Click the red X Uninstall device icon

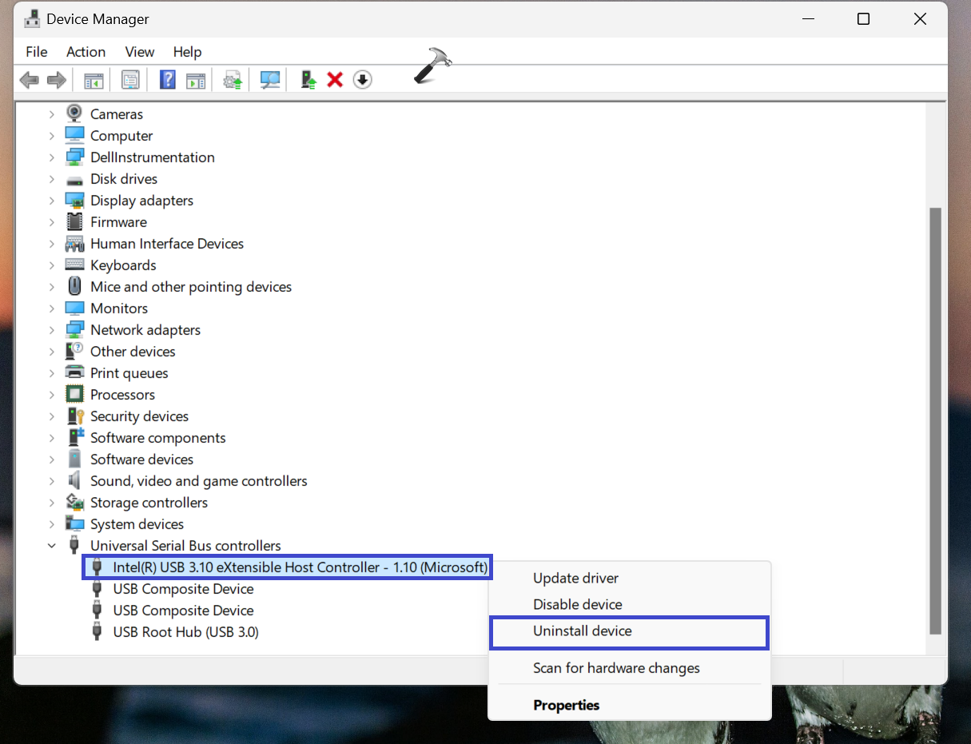point(336,80)
